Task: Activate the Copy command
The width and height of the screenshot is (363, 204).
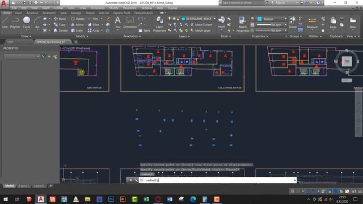Action: 60,24
